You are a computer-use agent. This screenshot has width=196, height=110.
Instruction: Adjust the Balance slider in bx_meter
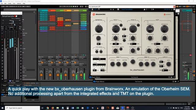(x=12, y=22)
